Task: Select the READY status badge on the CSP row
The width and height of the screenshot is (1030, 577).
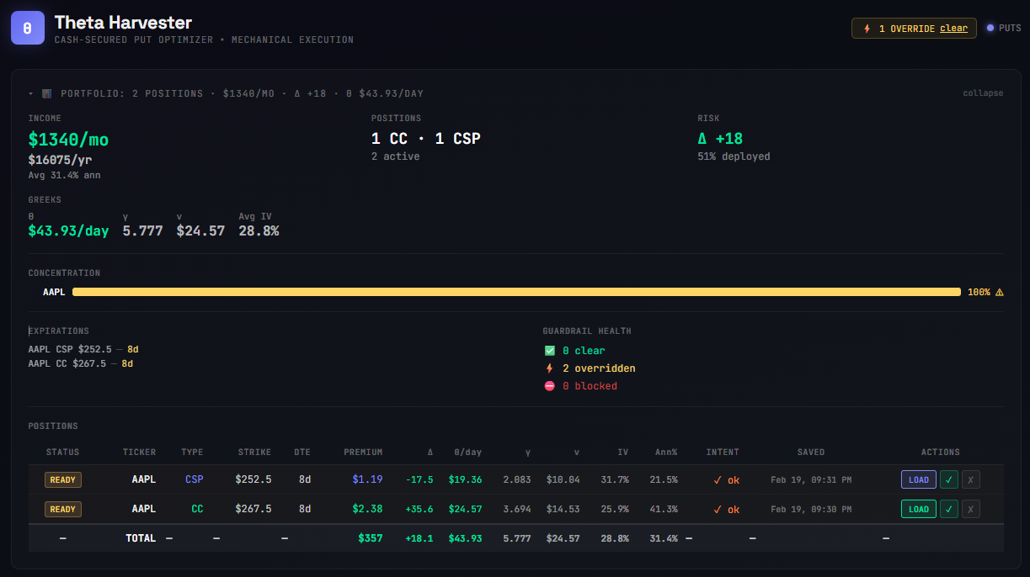Action: [x=62, y=479]
